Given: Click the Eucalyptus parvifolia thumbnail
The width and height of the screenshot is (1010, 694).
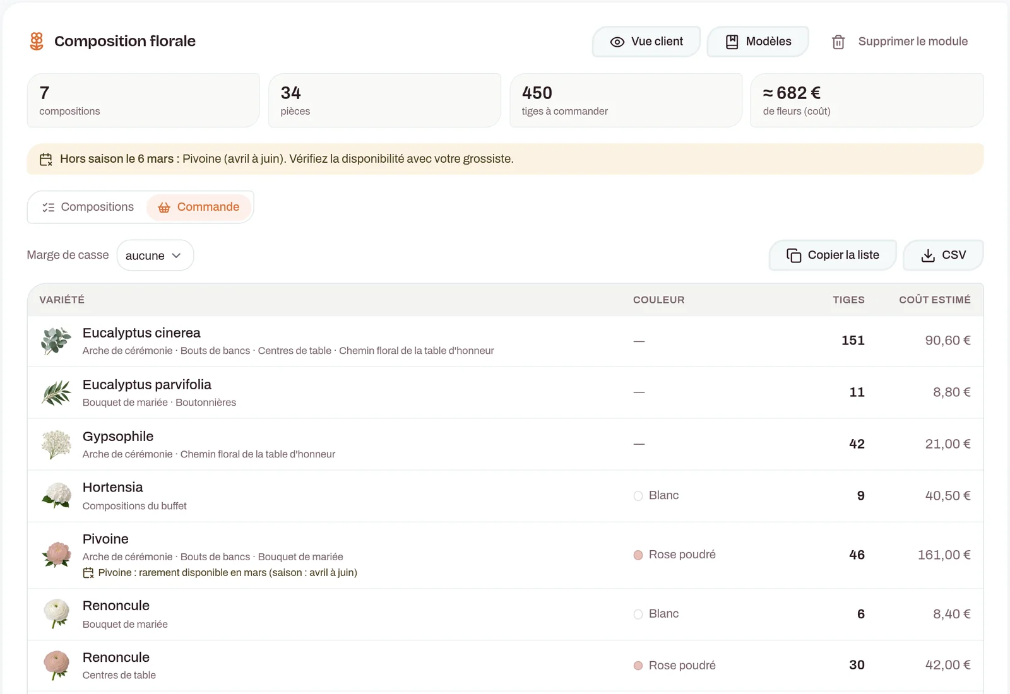Looking at the screenshot, I should click(56, 393).
